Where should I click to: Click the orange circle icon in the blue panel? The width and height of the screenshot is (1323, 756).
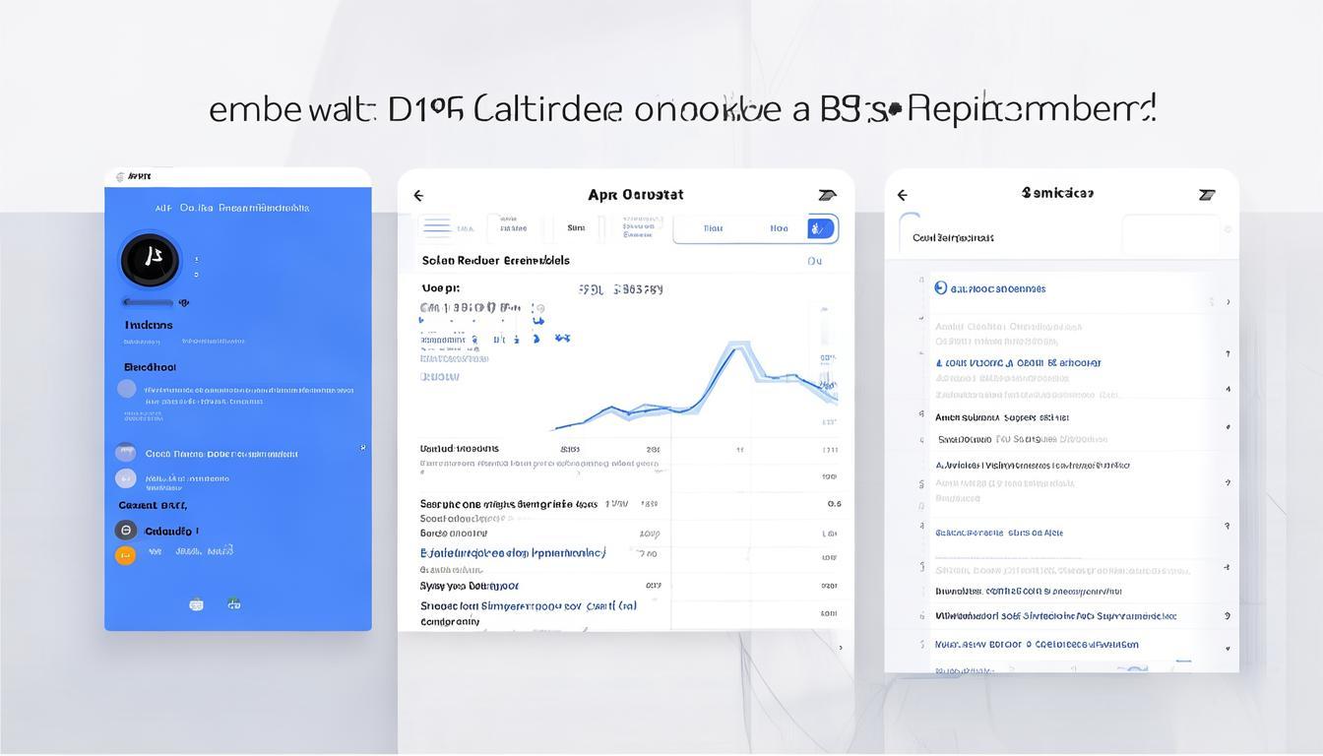click(x=125, y=555)
